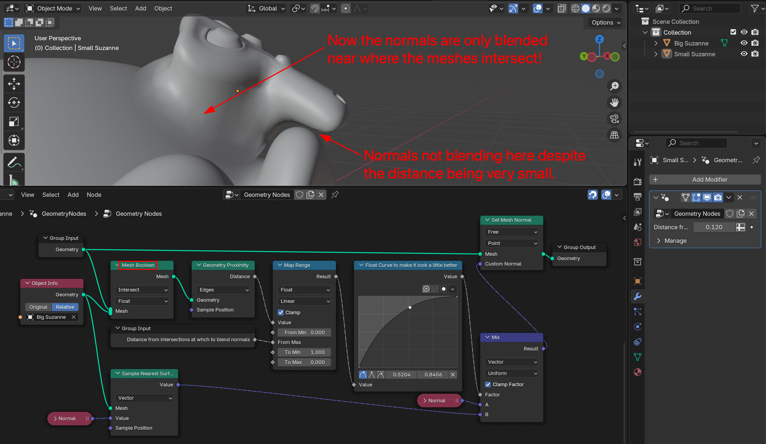Open Mesh Boolean Intersect operation dropdown
The image size is (766, 444).
(142, 290)
